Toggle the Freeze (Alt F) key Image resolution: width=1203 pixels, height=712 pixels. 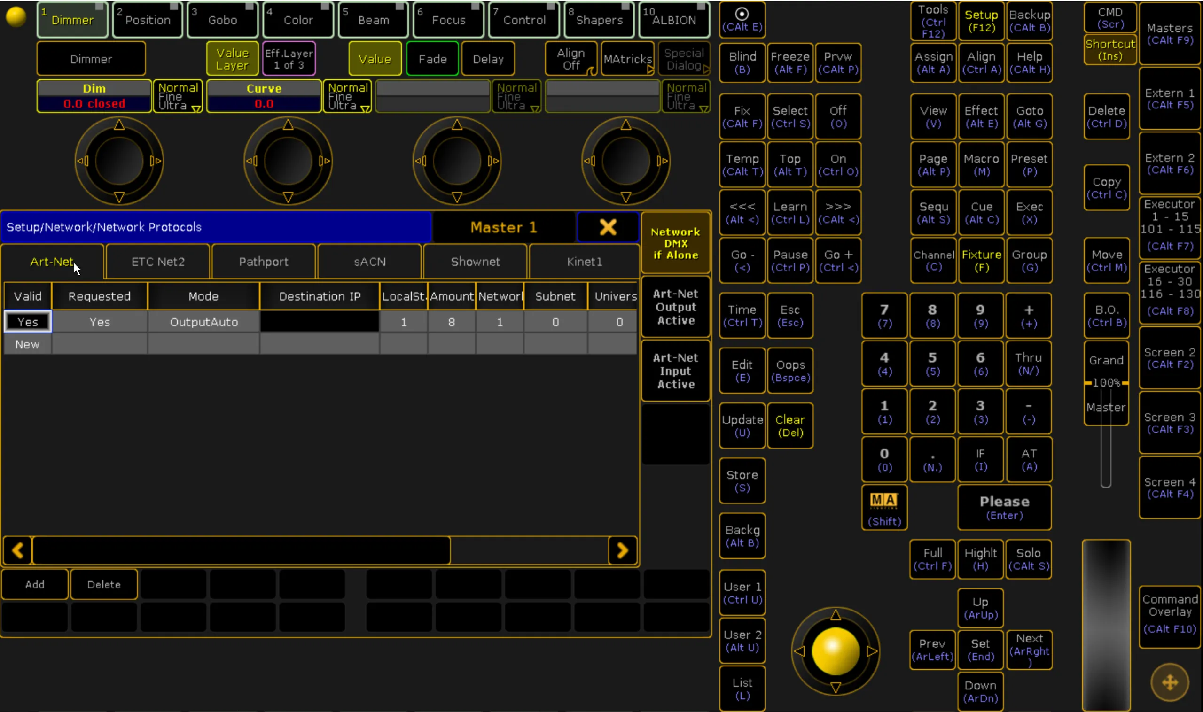[789, 62]
